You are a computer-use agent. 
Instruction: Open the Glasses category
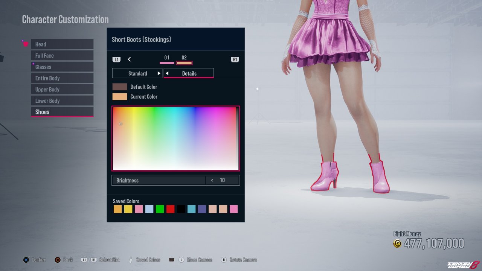click(62, 67)
